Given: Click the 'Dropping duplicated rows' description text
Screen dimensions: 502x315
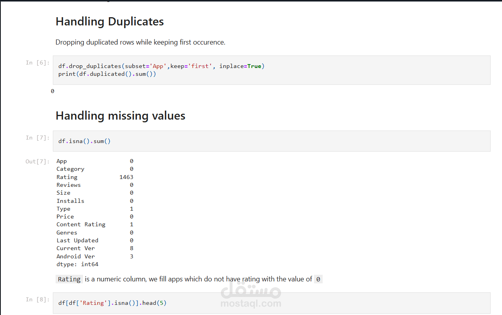Looking at the screenshot, I should [141, 42].
